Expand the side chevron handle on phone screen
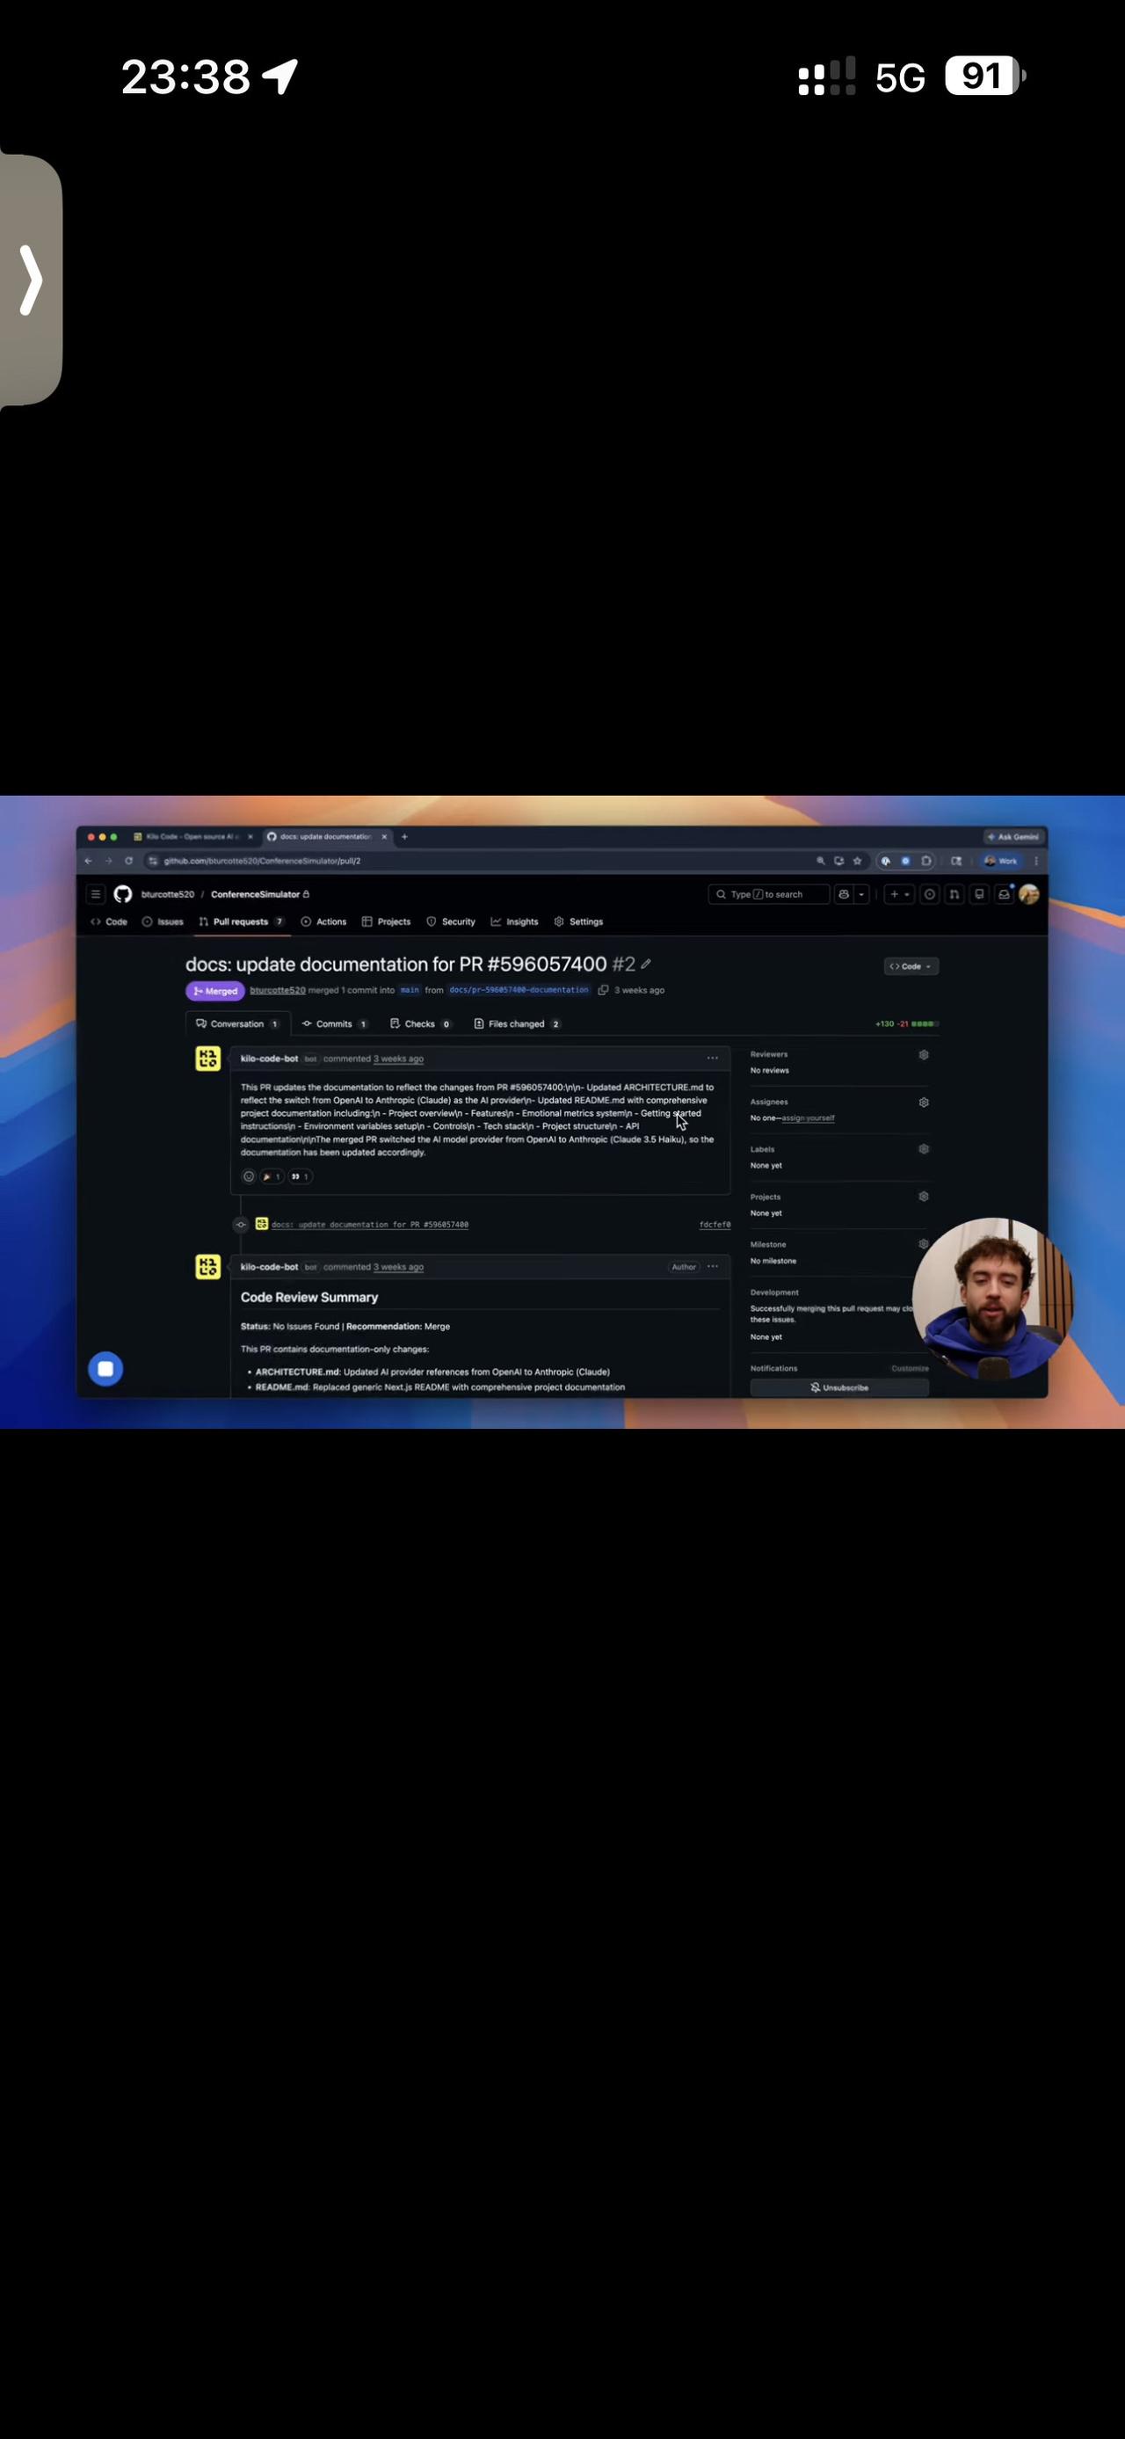The width and height of the screenshot is (1125, 2439). pos(30,280)
